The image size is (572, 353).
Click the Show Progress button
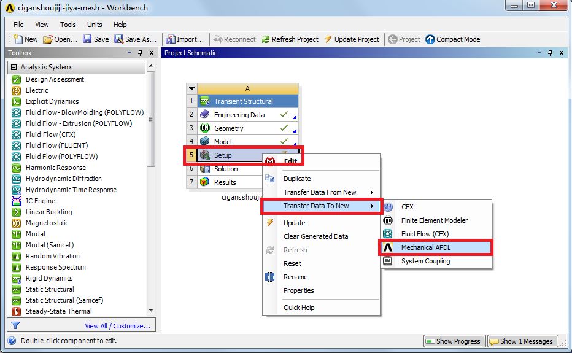[455, 341]
